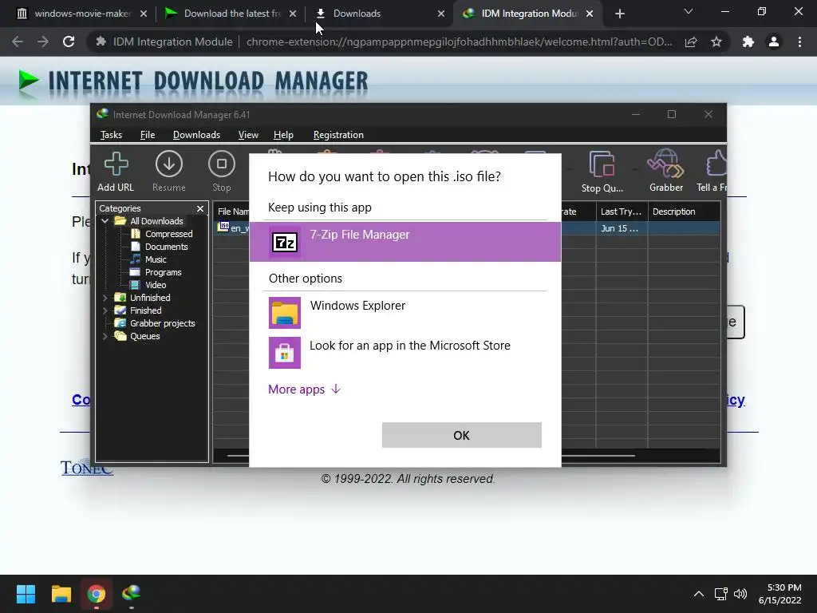Open the Windows Start menu

pyautogui.click(x=26, y=594)
